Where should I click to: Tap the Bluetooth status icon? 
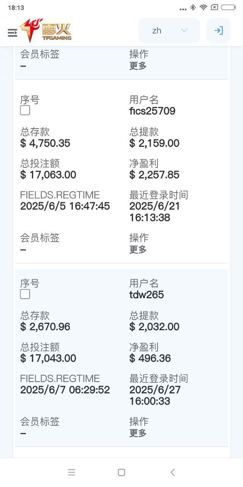tap(193, 7)
